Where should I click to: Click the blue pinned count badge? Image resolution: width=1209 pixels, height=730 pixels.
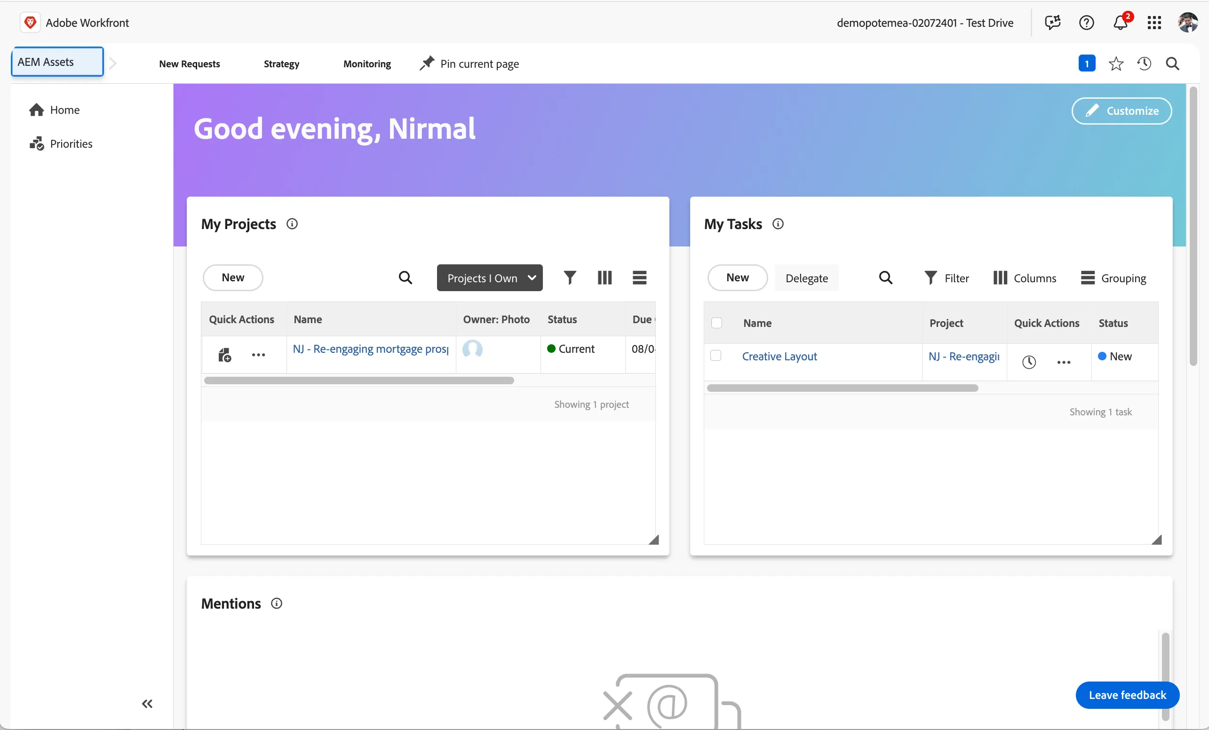[x=1086, y=63]
